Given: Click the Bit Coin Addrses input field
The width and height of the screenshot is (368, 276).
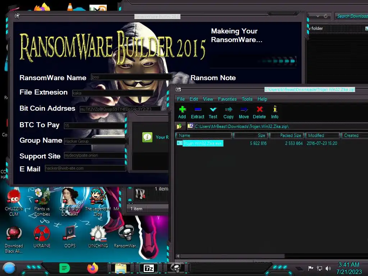Looking at the screenshot, I should [120, 109].
